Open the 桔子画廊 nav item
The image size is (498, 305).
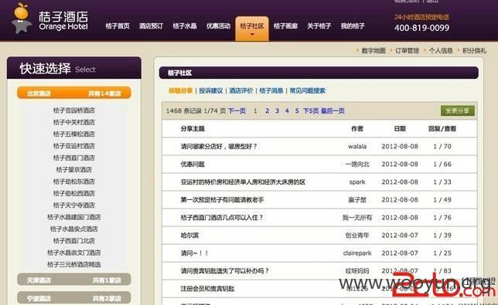coord(285,26)
